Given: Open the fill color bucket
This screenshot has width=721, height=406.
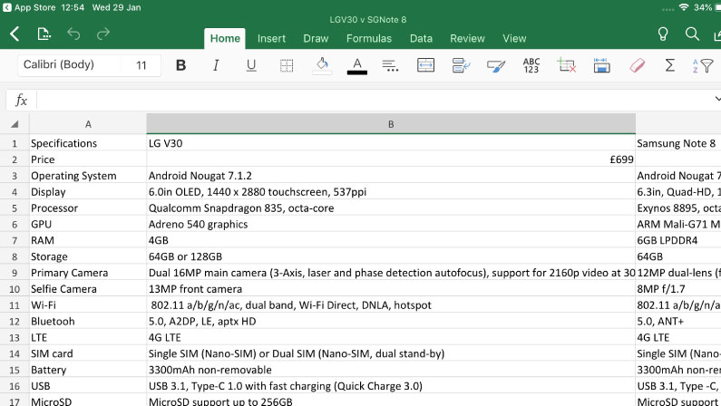Looking at the screenshot, I should (x=321, y=65).
